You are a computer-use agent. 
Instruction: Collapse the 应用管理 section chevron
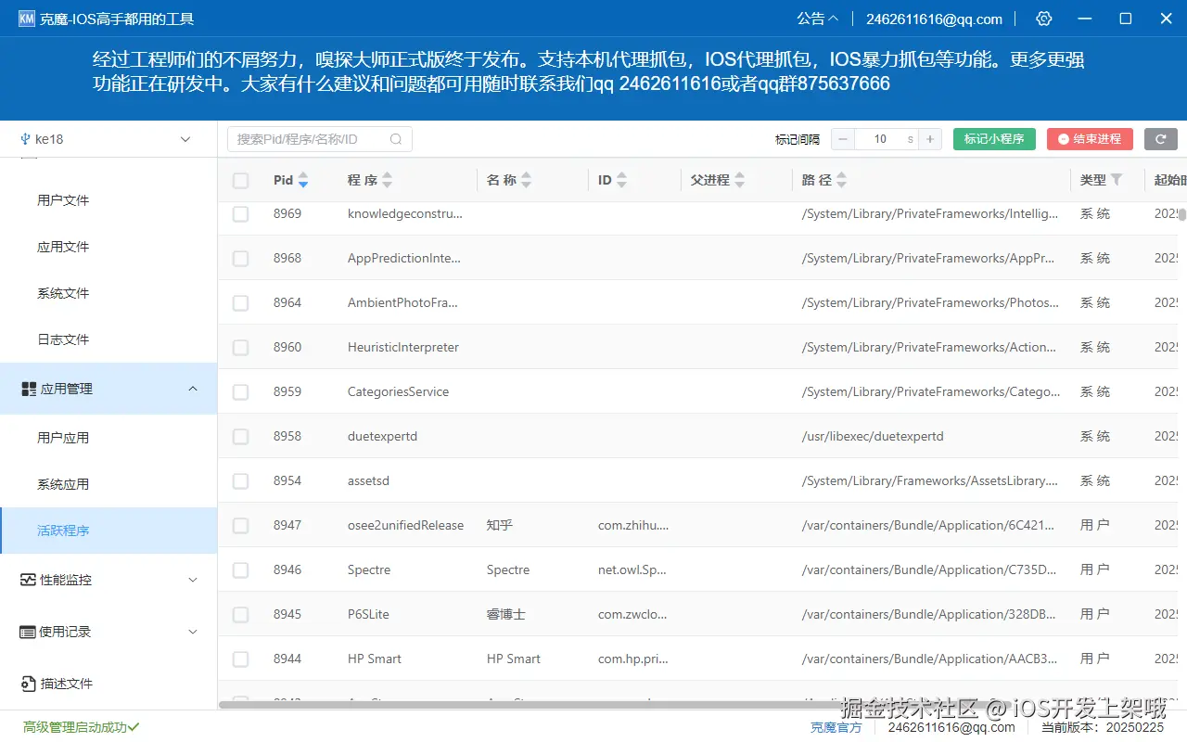193,389
